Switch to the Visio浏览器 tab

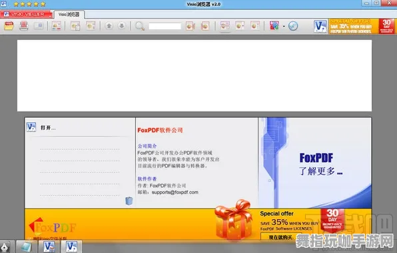click(69, 15)
